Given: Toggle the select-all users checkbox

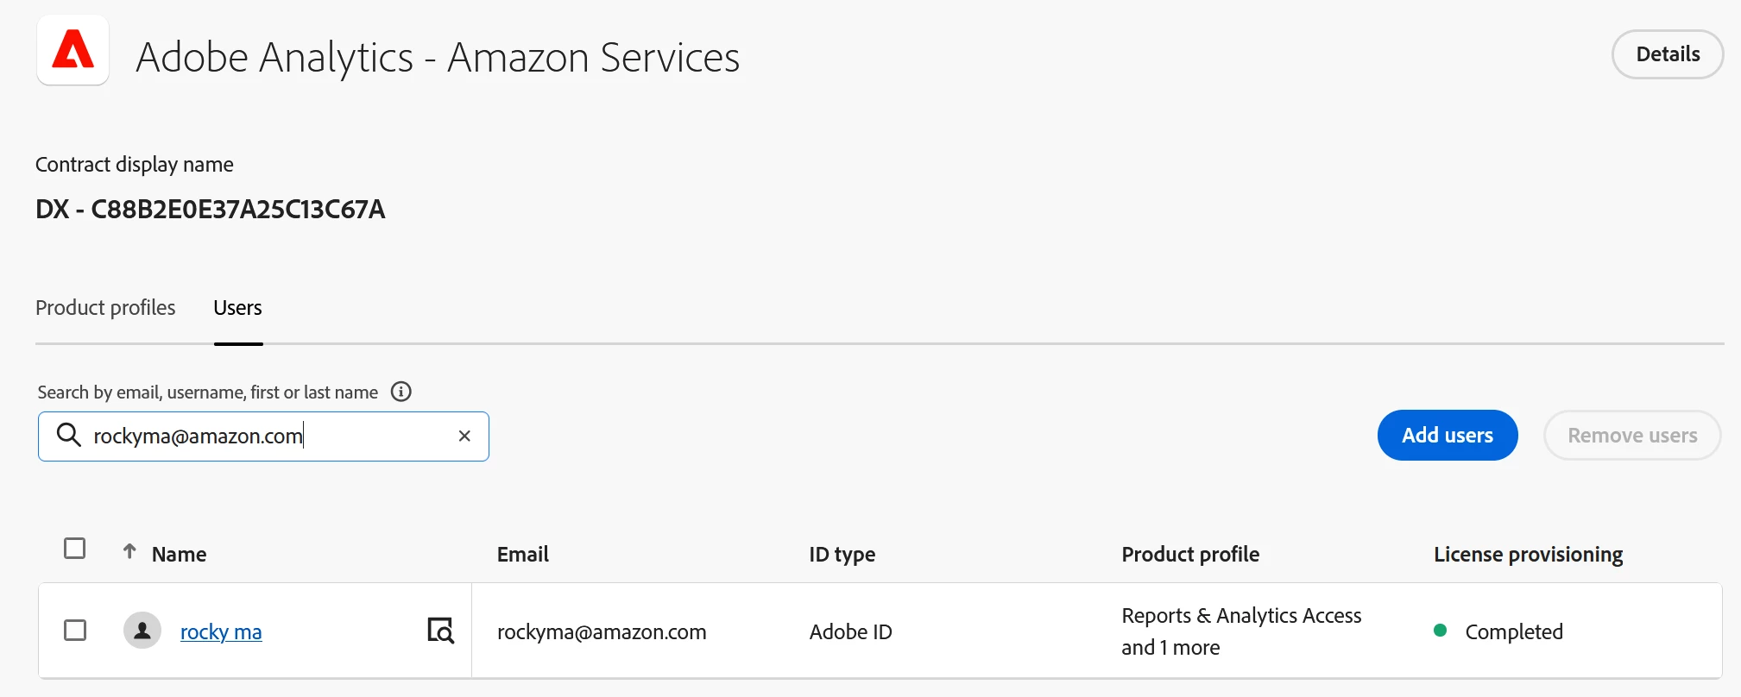Looking at the screenshot, I should coord(75,549).
